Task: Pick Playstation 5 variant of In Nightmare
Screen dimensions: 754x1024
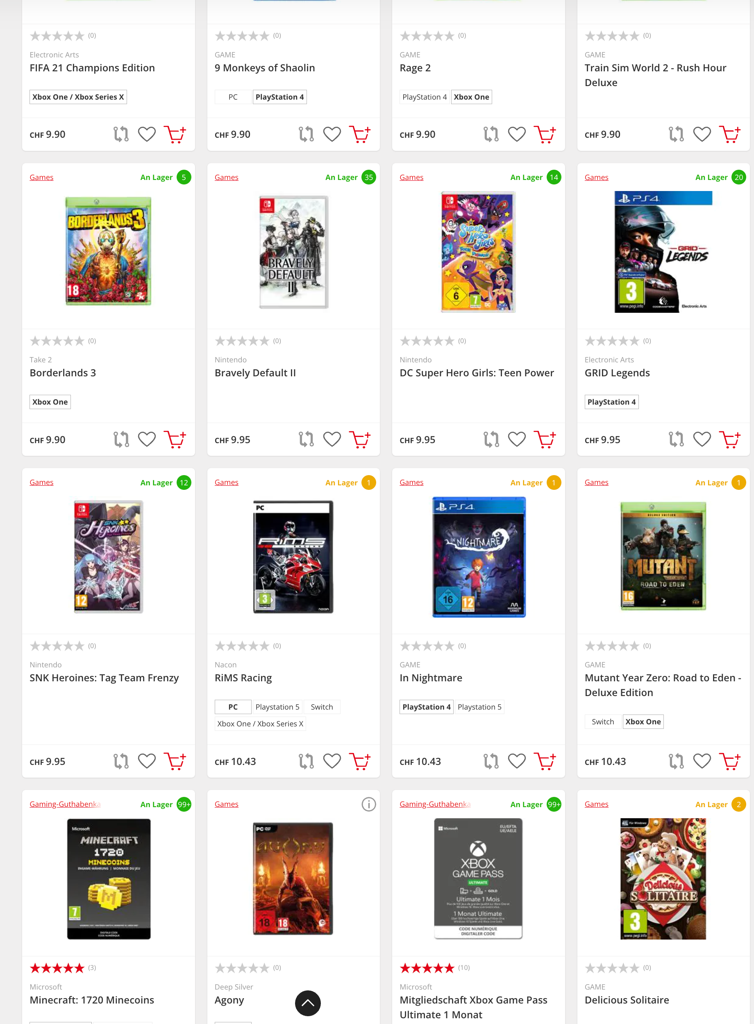Action: pyautogui.click(x=479, y=707)
